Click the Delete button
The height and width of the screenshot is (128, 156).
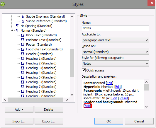(49, 110)
